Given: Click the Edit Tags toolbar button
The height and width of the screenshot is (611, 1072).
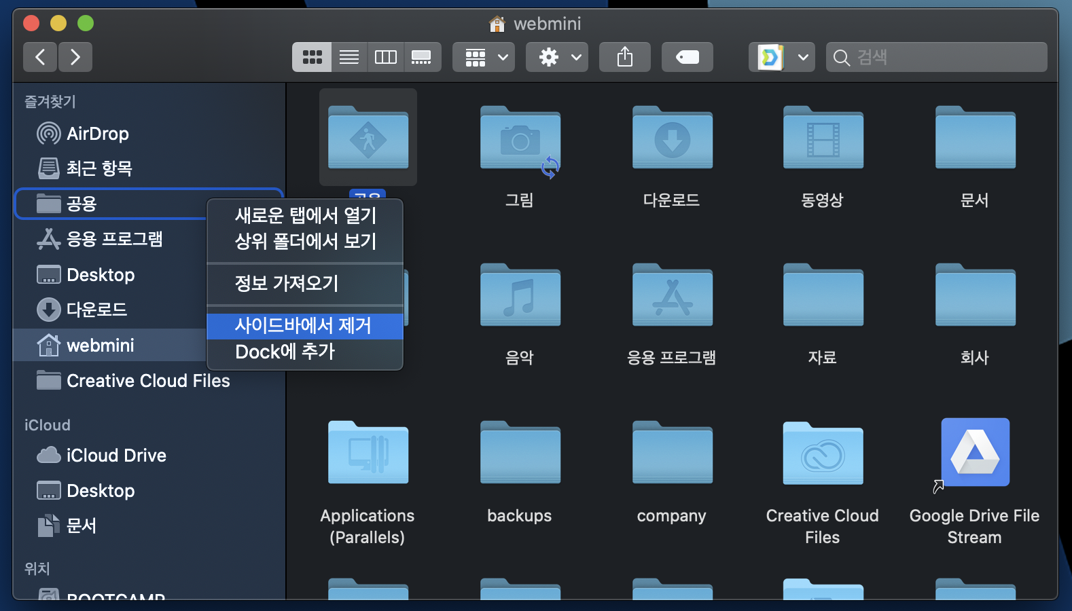Looking at the screenshot, I should pos(687,57).
